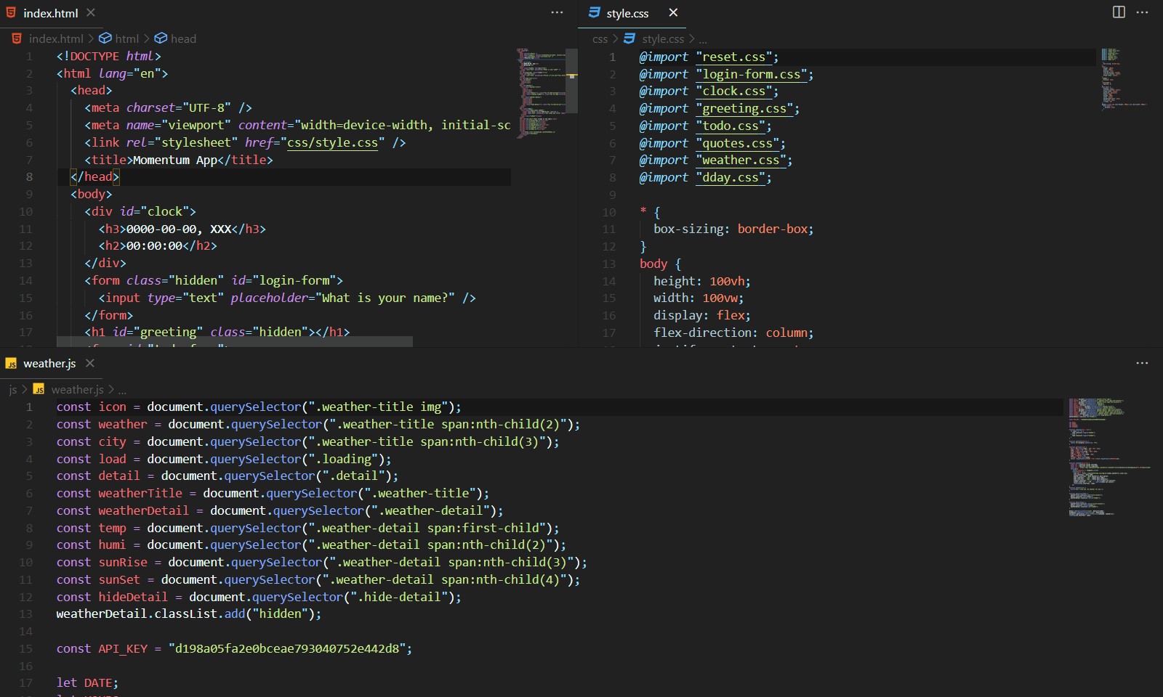The width and height of the screenshot is (1163, 697).
Task: Expand the html breadcrumb segment
Action: tap(126, 38)
